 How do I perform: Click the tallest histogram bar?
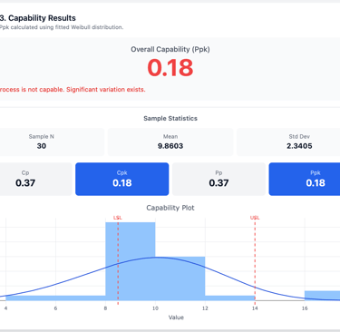pos(131,261)
